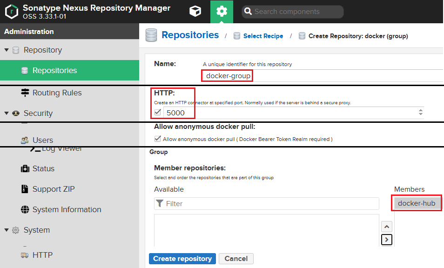This screenshot has width=444, height=268.
Task: Click the move-up arrow button
Action: point(387,227)
